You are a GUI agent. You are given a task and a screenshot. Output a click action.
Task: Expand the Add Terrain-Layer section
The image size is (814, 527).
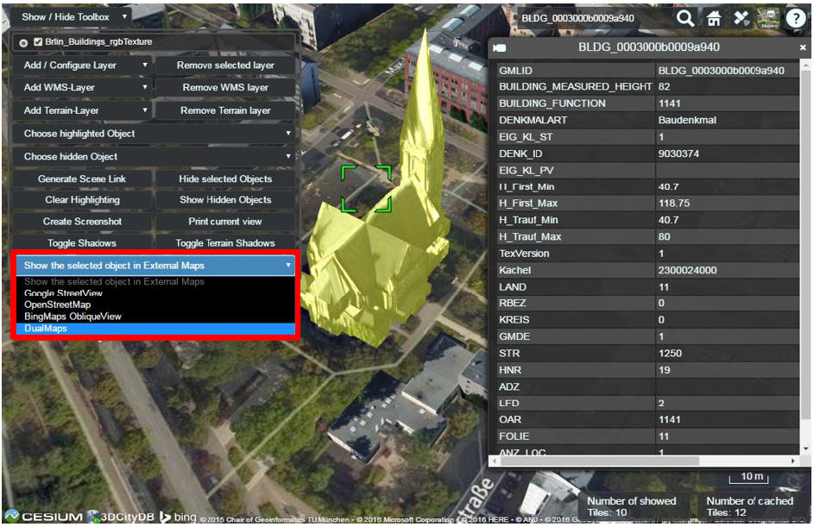[x=83, y=110]
